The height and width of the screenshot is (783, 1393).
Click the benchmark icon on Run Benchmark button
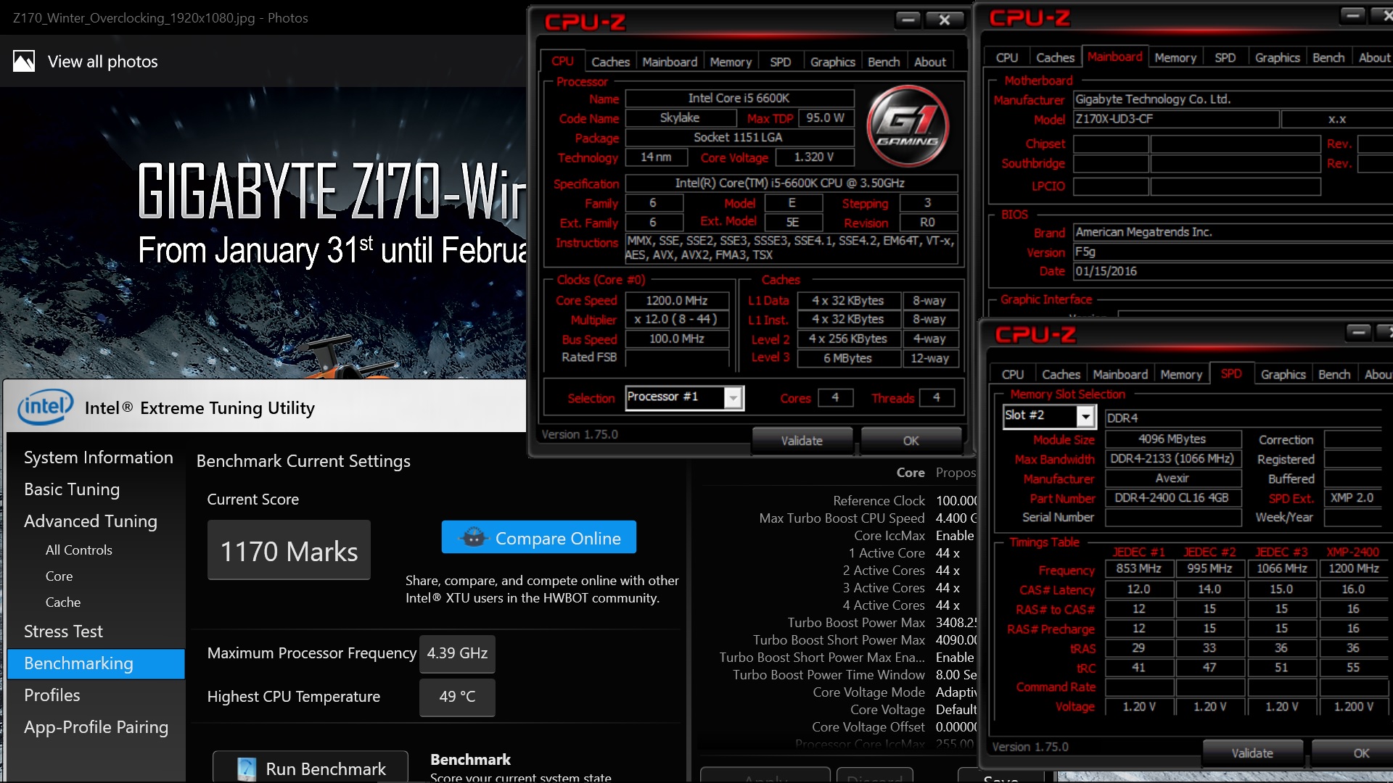point(247,768)
